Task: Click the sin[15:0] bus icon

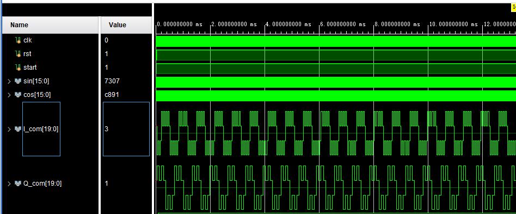Action: point(18,81)
